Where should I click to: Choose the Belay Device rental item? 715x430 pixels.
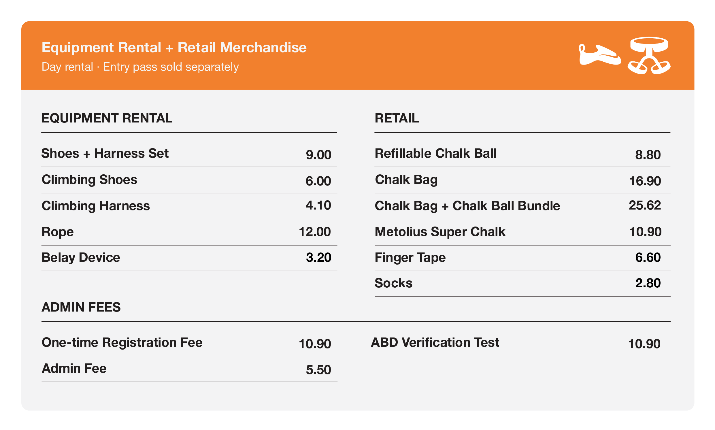[189, 258]
